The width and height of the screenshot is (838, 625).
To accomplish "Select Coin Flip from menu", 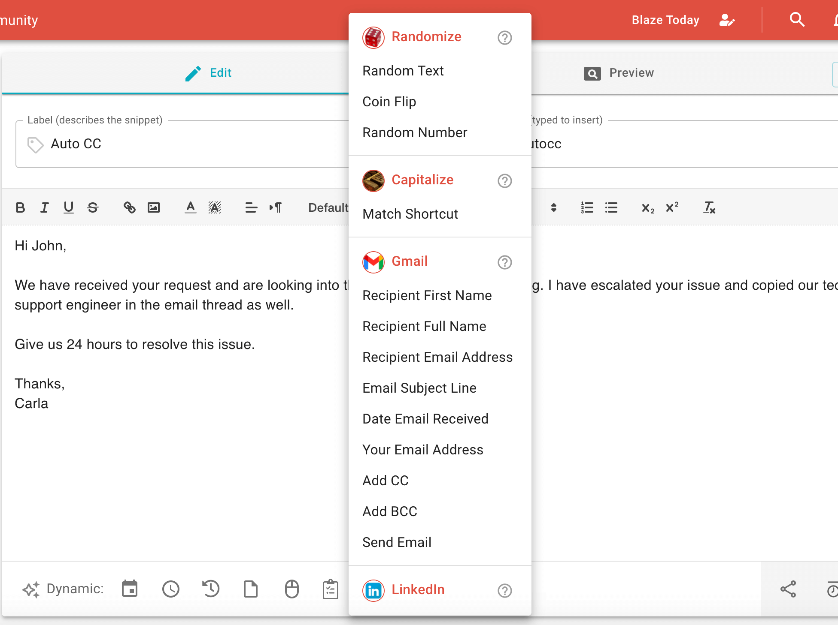I will tap(440, 102).
